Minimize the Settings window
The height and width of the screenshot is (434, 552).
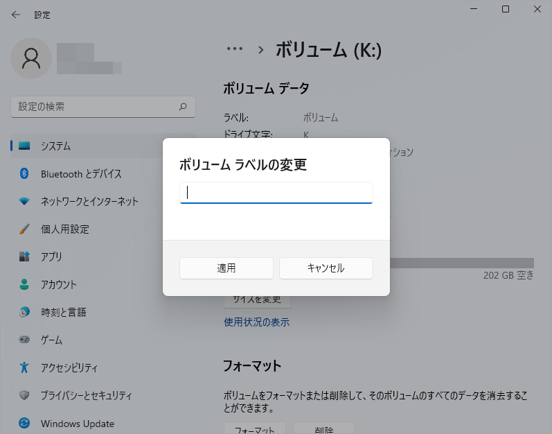tap(474, 9)
